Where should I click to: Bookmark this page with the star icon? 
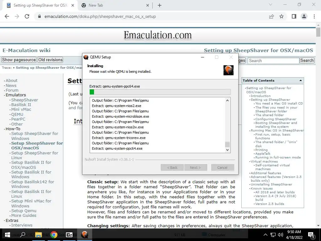pos(282,16)
